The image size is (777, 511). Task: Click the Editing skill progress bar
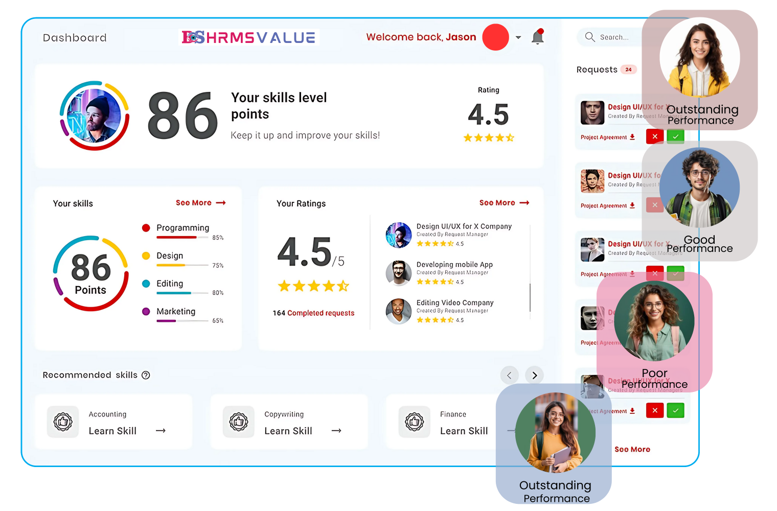click(183, 293)
